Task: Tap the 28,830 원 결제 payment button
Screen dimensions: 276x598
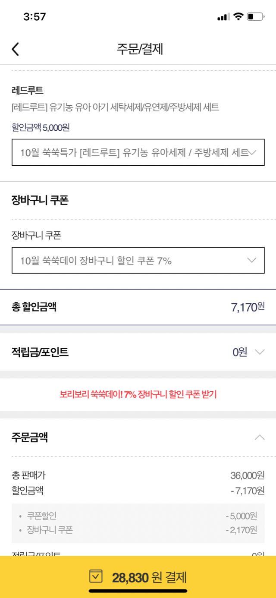Action: (x=138, y=577)
